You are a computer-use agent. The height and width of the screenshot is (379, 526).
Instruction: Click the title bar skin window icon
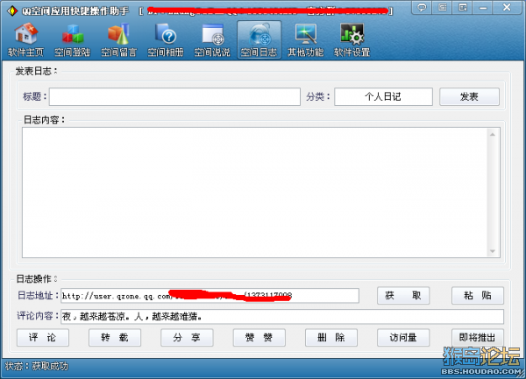tap(463, 7)
